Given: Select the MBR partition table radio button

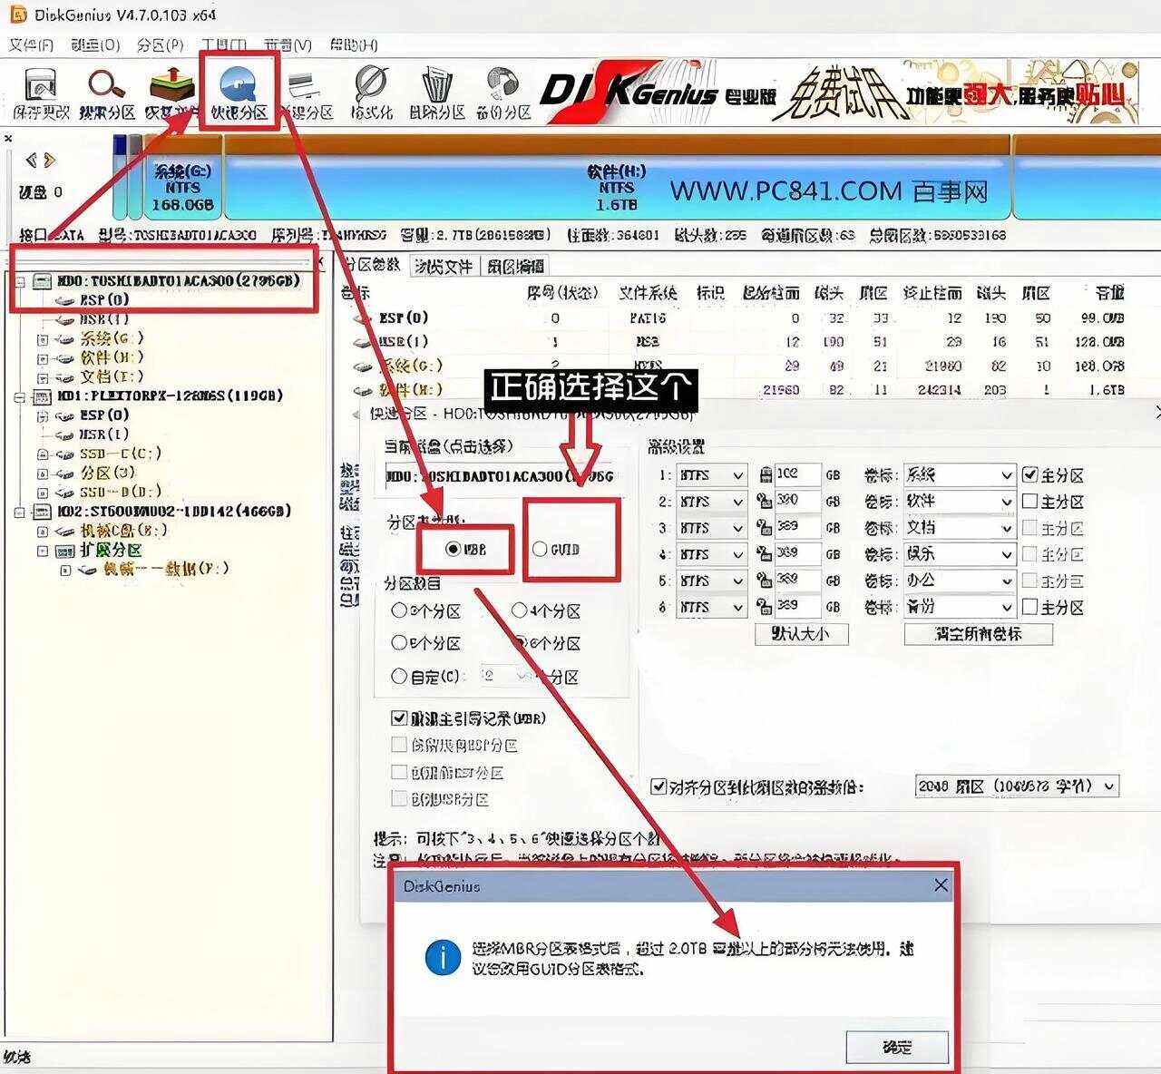Looking at the screenshot, I should (x=451, y=549).
